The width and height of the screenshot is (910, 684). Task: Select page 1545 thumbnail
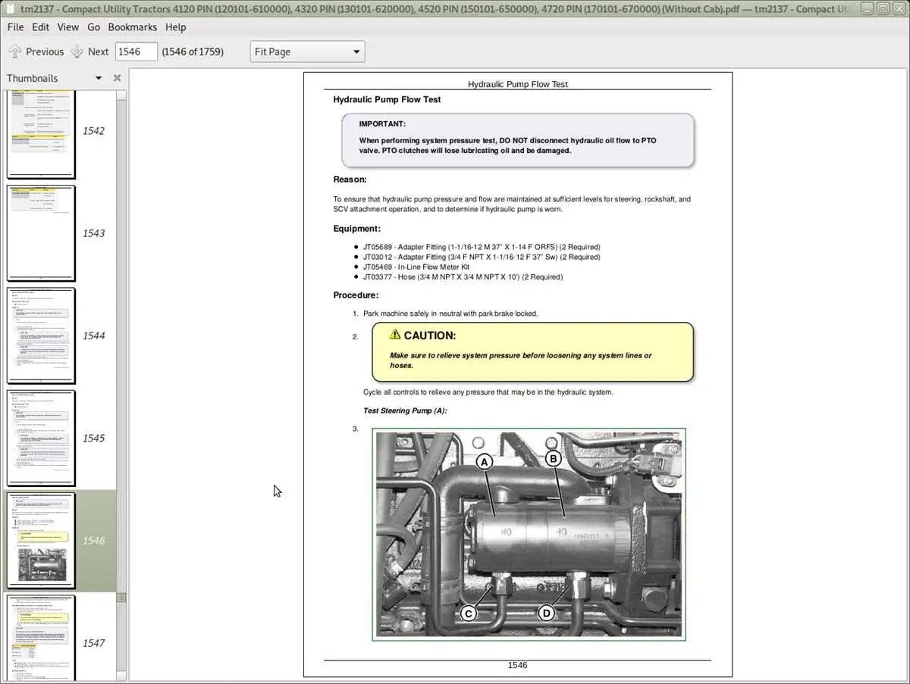41,438
